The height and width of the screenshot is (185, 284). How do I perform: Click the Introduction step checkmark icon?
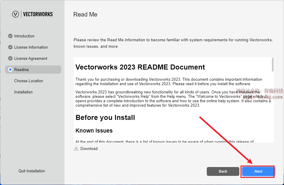[x=10, y=36]
